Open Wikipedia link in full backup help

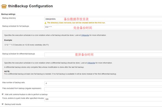pyautogui.click(x=85, y=35)
